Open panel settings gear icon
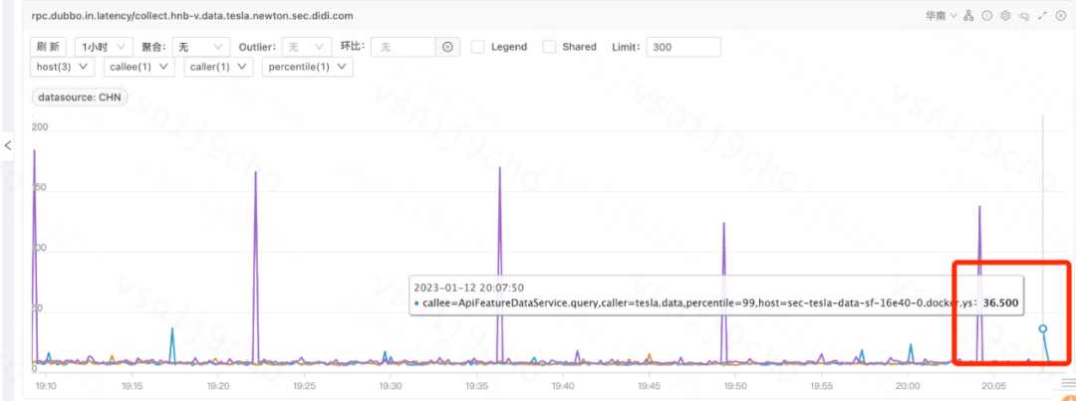The height and width of the screenshot is (401, 1076). (x=1005, y=16)
